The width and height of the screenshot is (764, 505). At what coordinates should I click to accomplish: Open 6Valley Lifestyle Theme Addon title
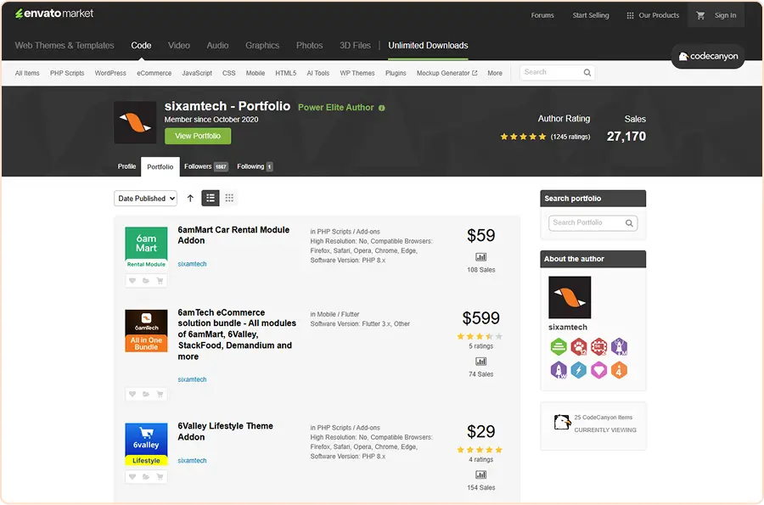[x=225, y=431]
